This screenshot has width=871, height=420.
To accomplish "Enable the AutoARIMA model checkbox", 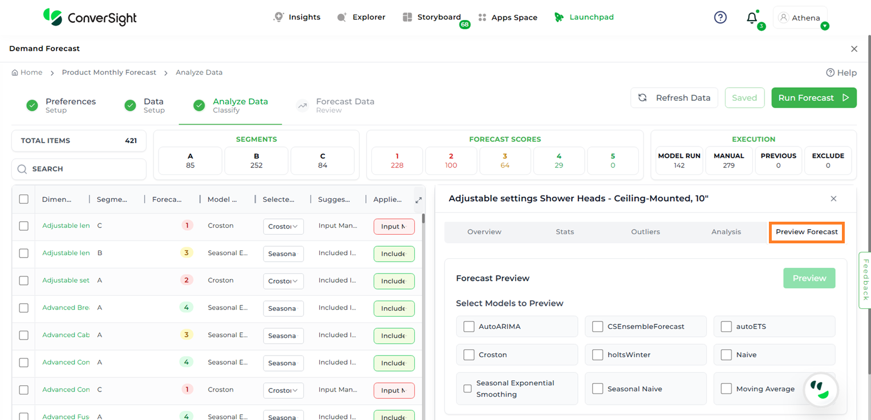I will (x=469, y=327).
